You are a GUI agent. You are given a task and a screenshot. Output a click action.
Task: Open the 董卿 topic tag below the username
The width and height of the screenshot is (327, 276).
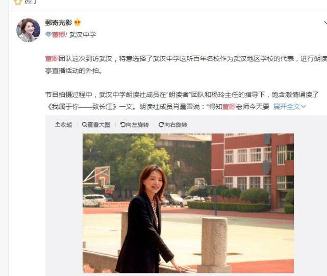coord(58,34)
